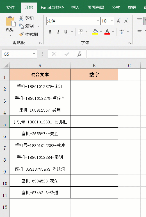This screenshot has height=217, width=146.
Task: Open the font size dropdown
Action: pos(112,21)
